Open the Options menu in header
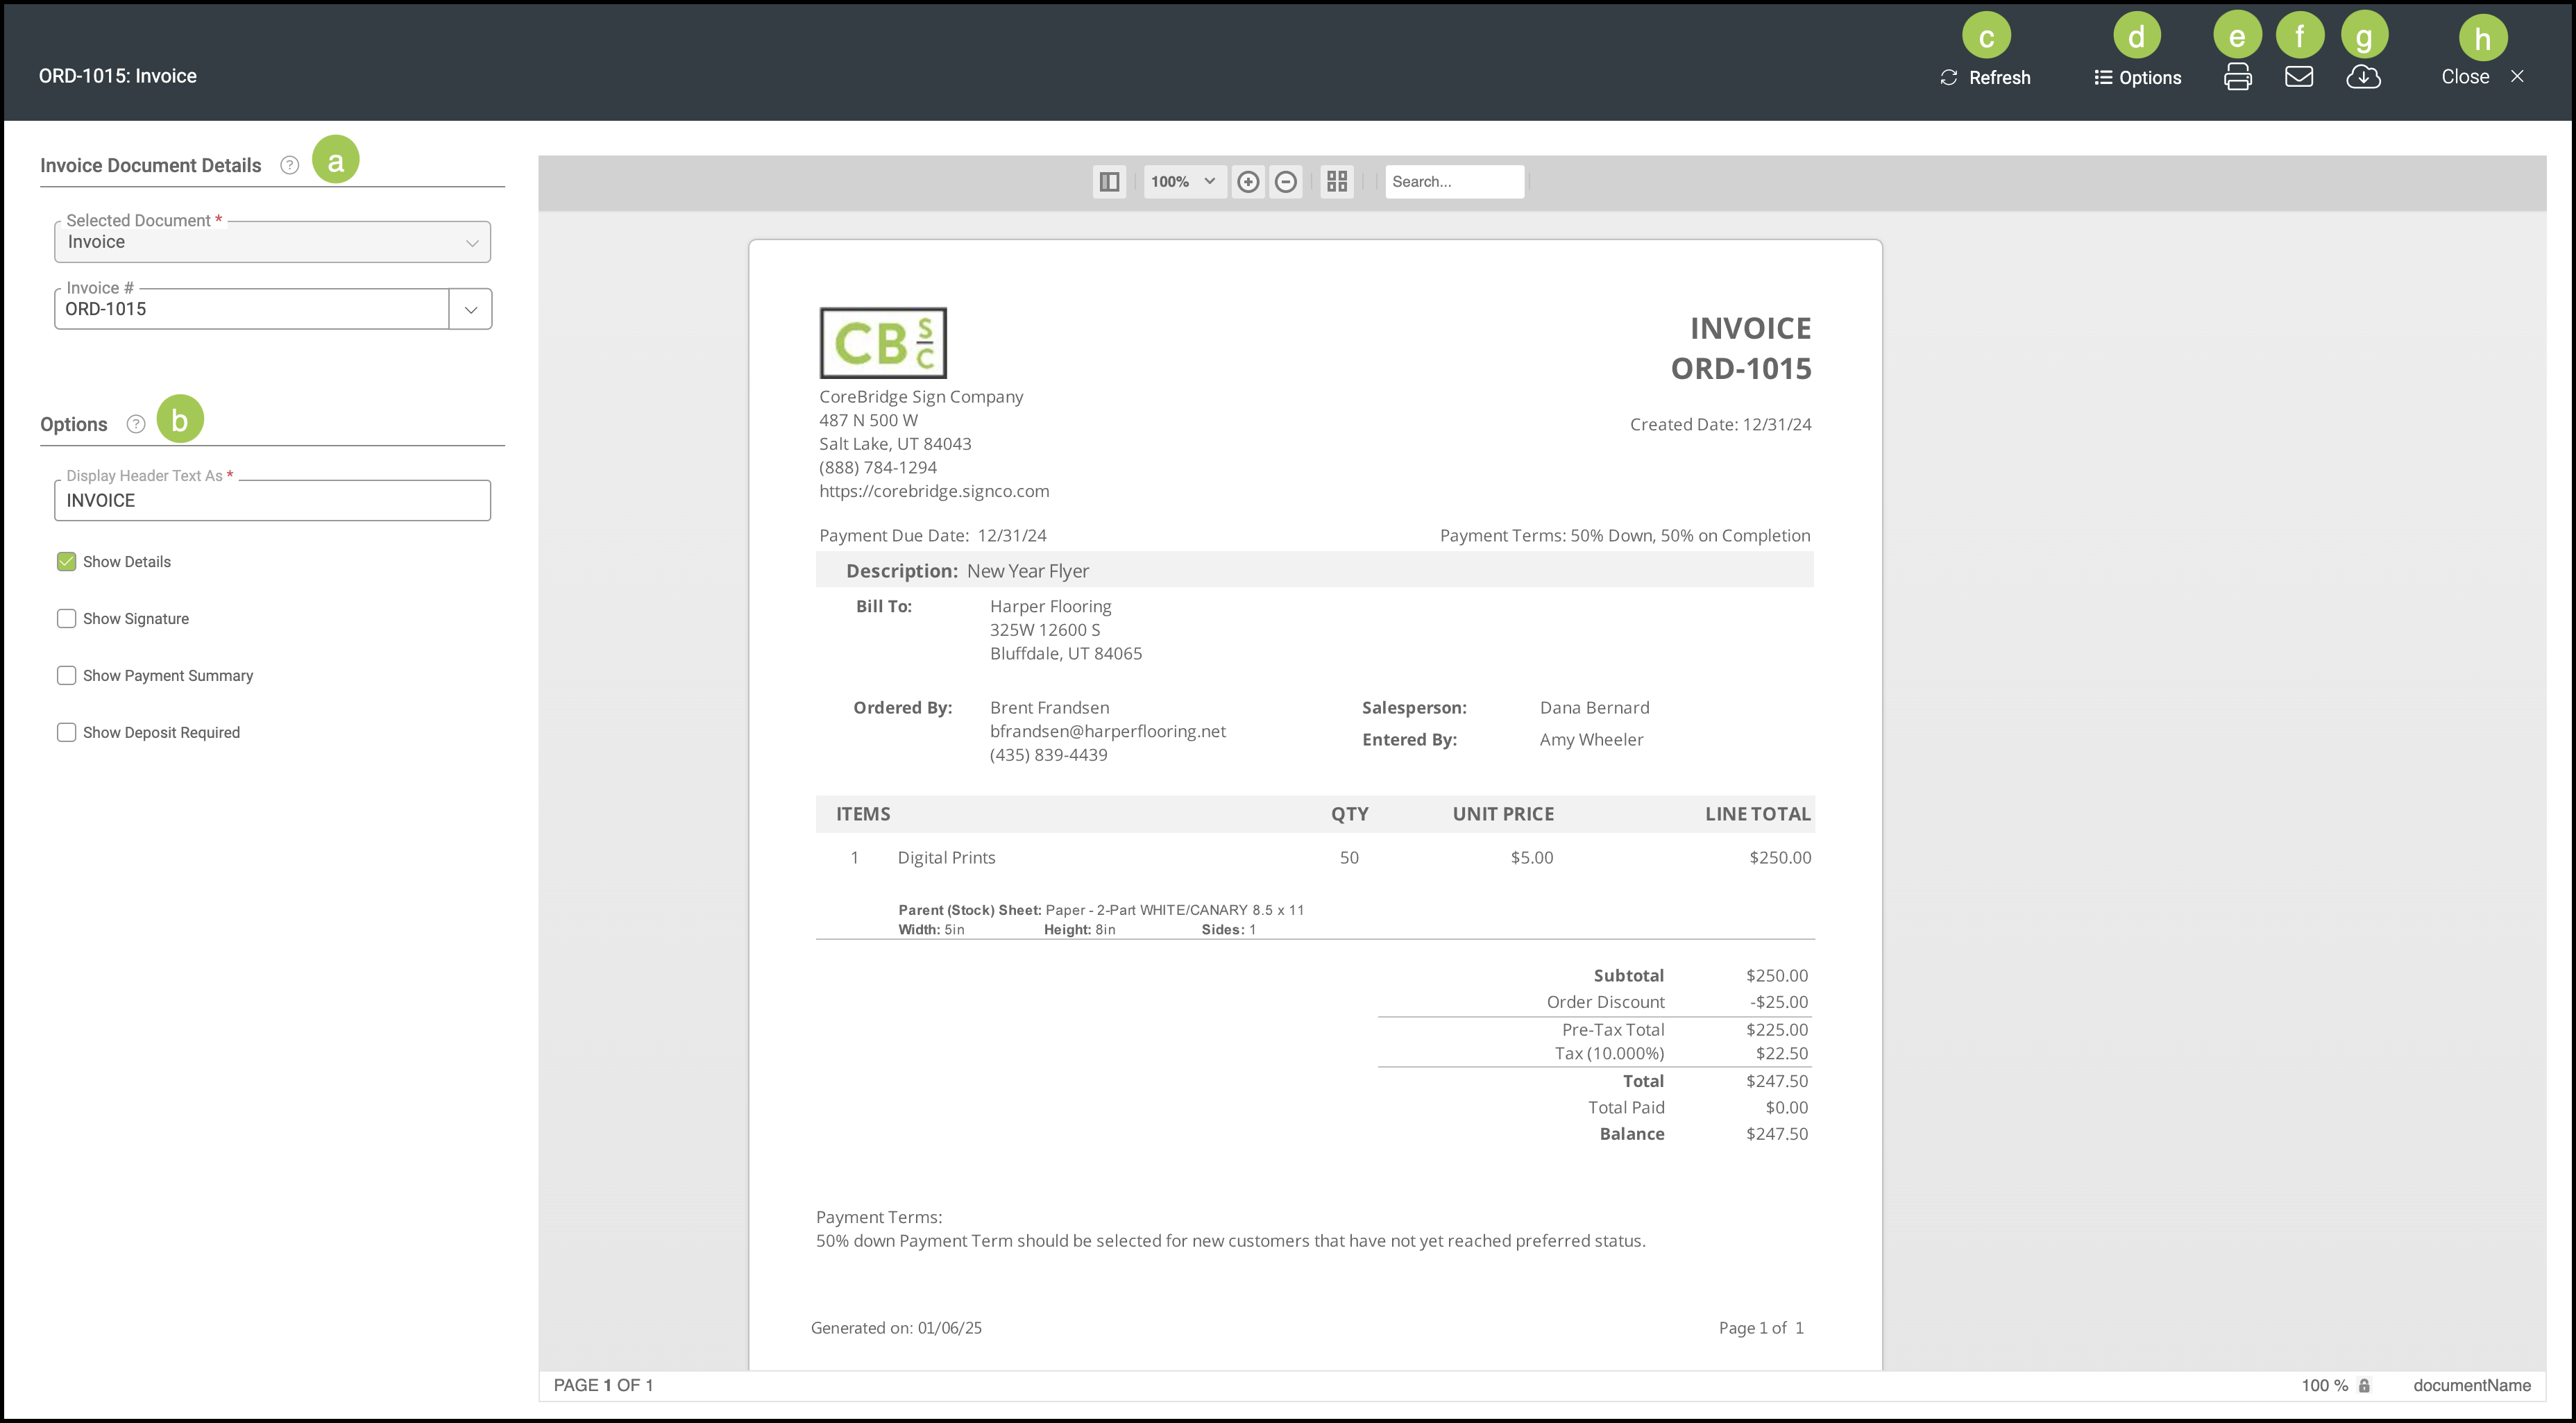Screen dimensions: 2576x1423 click(2137, 77)
